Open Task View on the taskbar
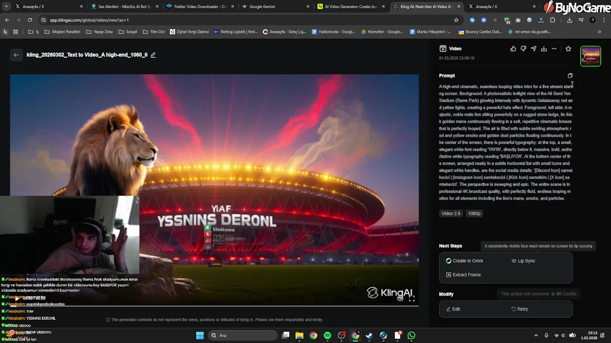 (x=285, y=335)
